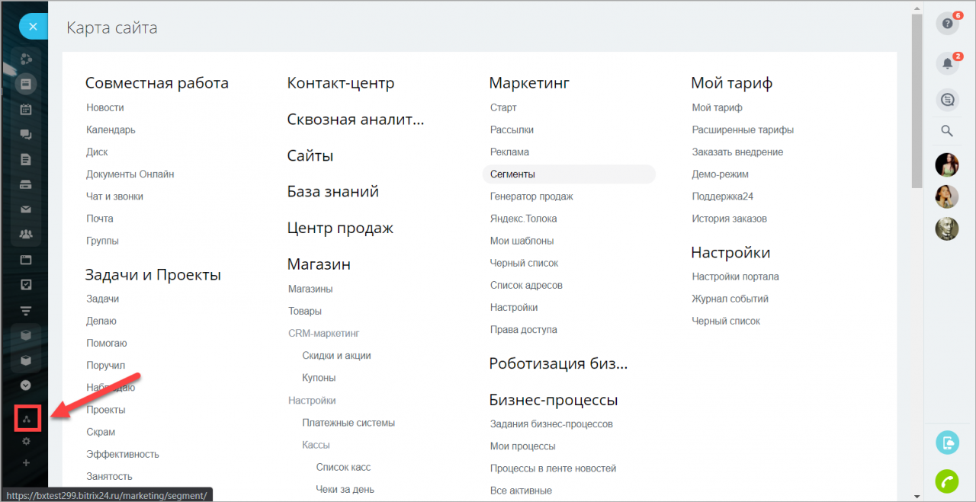Open the Демо-режим link
Image resolution: width=976 pixels, height=502 pixels.
pos(721,174)
